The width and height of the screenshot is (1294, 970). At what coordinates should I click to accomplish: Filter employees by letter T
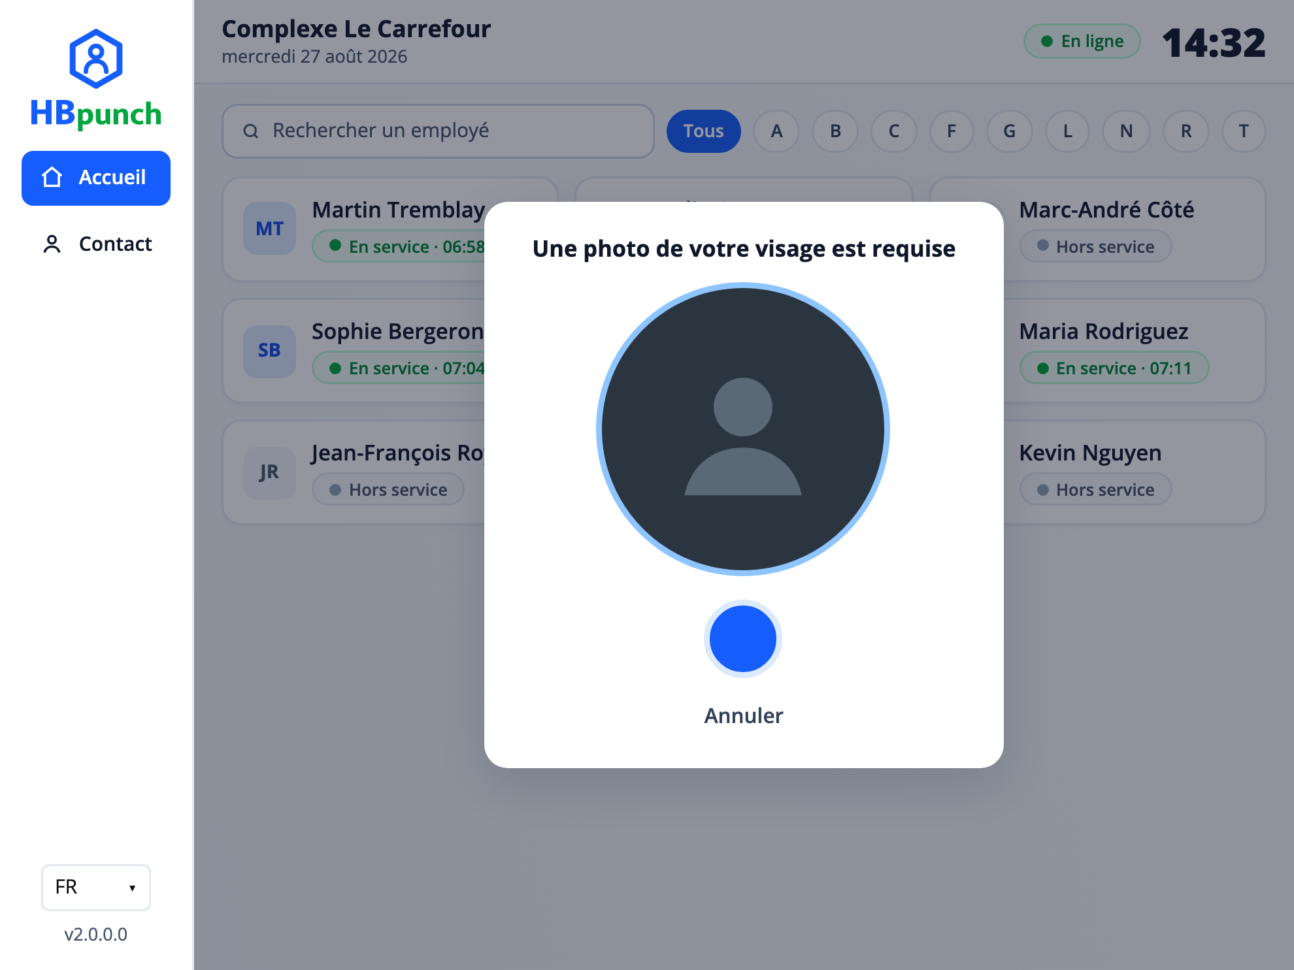tap(1244, 131)
